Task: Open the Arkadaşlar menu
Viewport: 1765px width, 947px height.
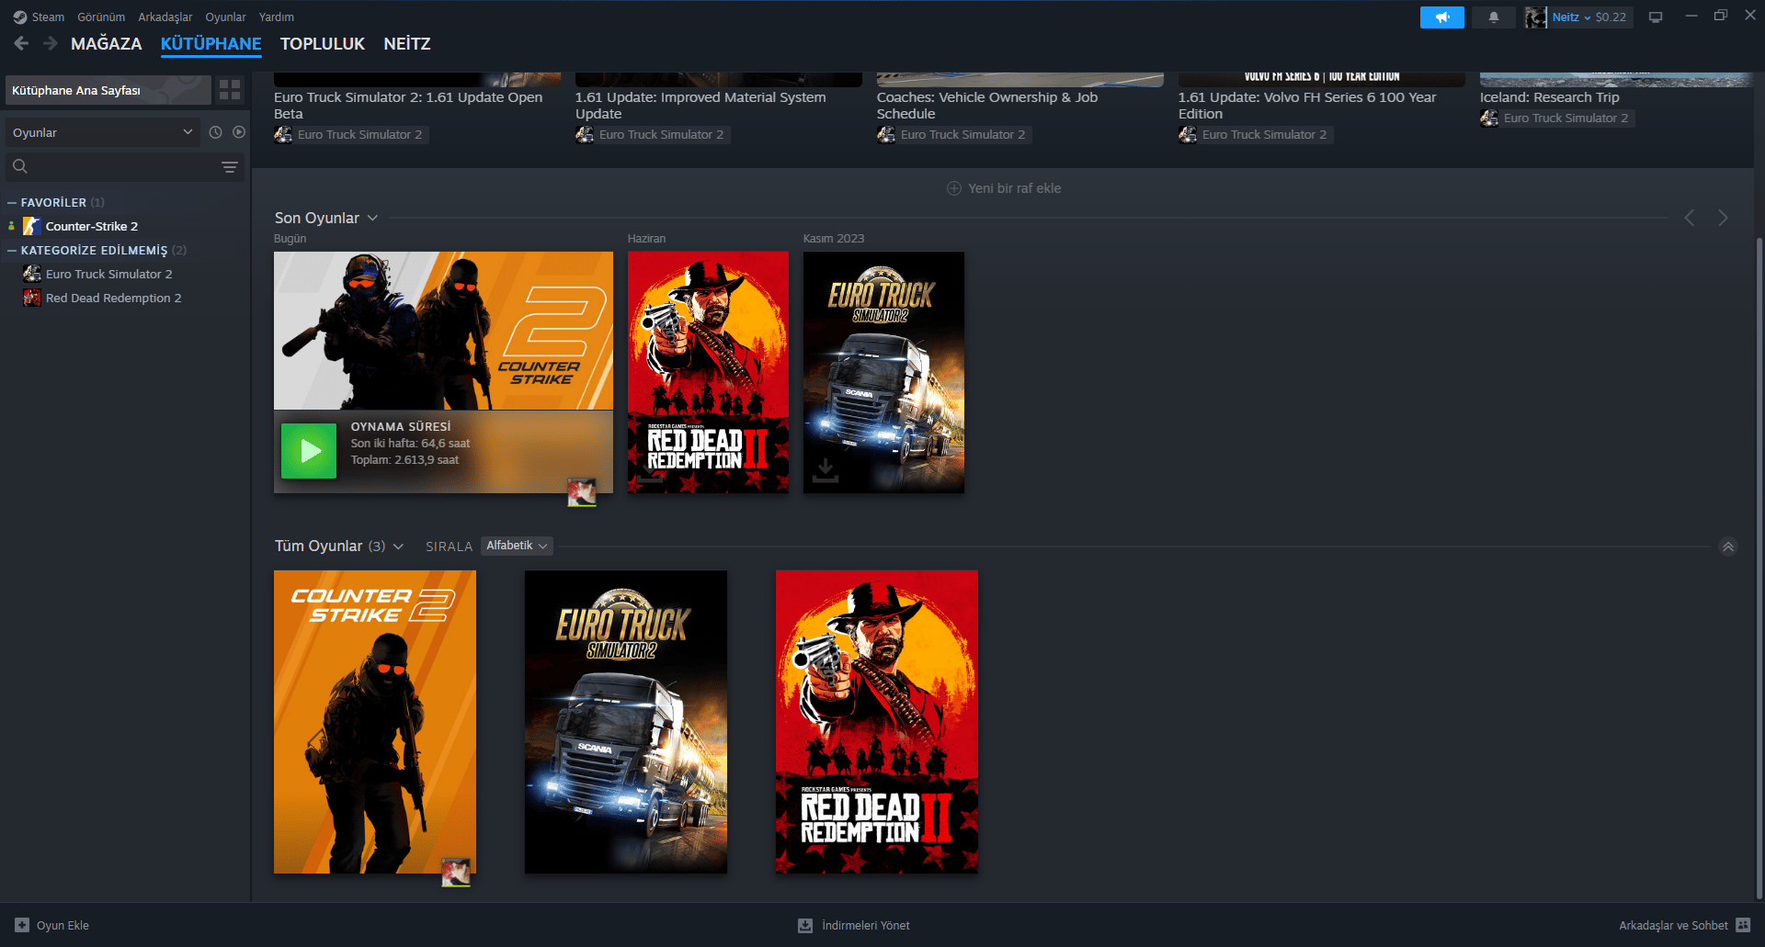Action: 165,17
